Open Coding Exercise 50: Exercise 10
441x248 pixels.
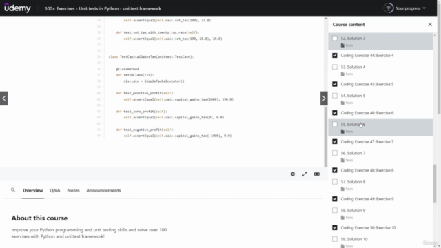368,227
